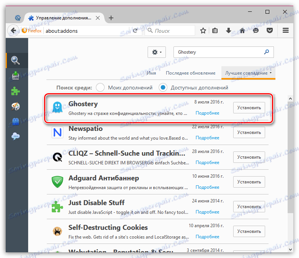Reload the page with the refresh icon
The width and height of the screenshot is (299, 258).
[135, 31]
